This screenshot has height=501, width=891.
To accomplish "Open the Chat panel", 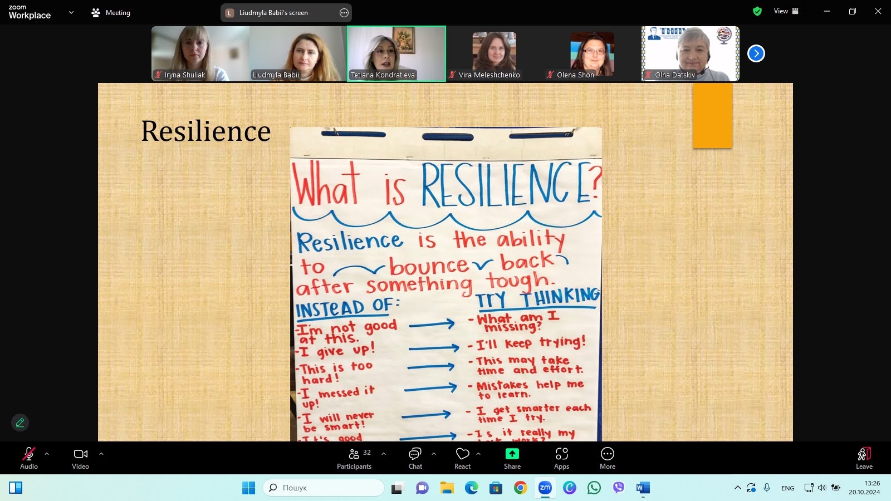I will (415, 458).
